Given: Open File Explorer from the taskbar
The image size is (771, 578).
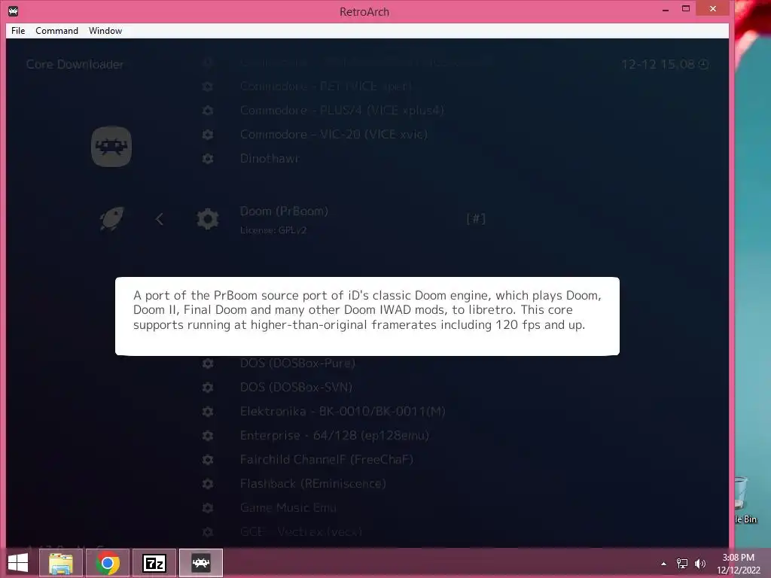Looking at the screenshot, I should pyautogui.click(x=61, y=563).
